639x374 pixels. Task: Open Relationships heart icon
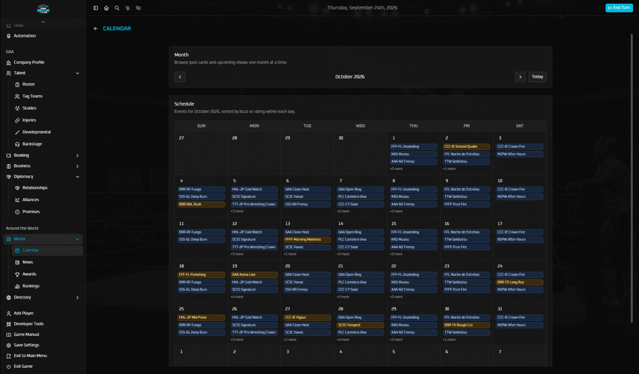click(x=17, y=188)
